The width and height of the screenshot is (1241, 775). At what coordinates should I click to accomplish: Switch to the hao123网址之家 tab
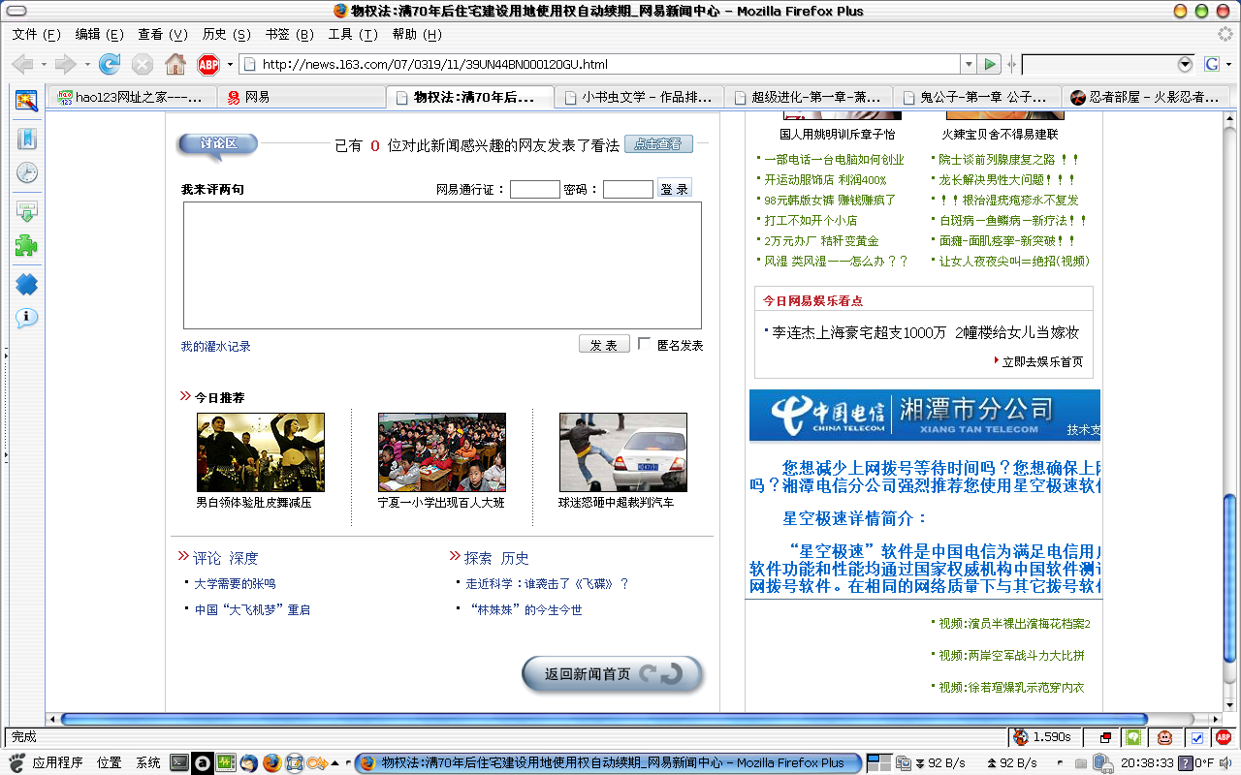[x=131, y=97]
